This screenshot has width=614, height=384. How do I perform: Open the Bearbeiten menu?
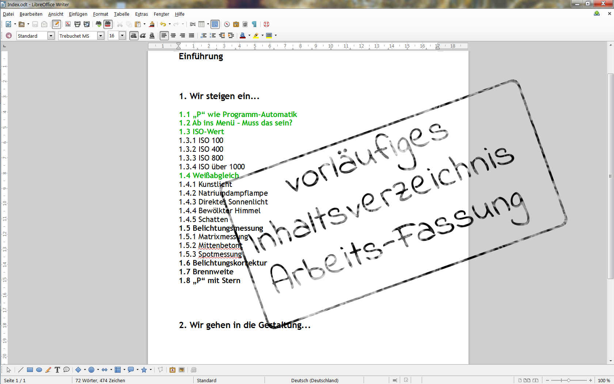coord(31,14)
